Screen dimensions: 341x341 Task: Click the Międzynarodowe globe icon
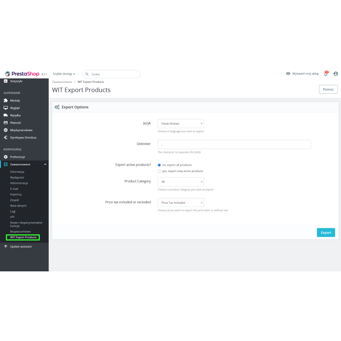tap(6, 130)
